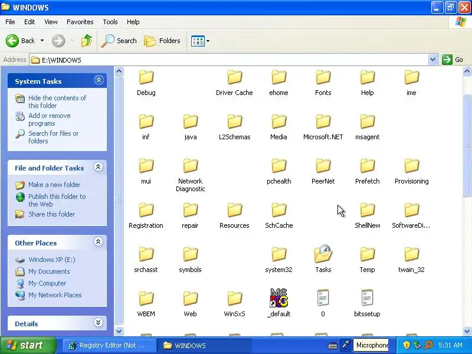Select the Prefetch folder
472x354 pixels.
pyautogui.click(x=367, y=172)
